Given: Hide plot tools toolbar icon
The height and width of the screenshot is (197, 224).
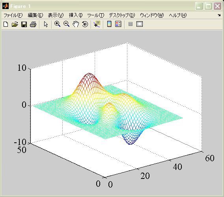Looking at the screenshot, I should pos(131,24).
